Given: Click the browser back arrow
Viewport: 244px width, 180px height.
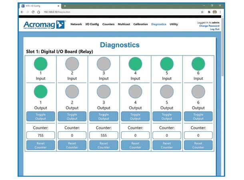Looking at the screenshot, I should [22, 12].
